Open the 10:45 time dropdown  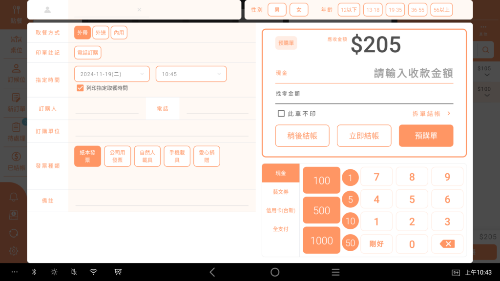191,74
